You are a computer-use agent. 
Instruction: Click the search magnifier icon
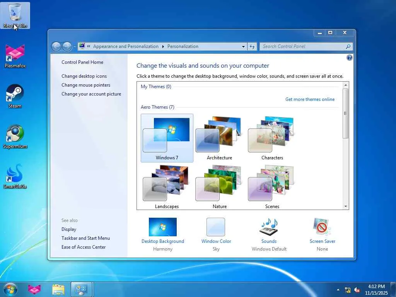(x=348, y=46)
